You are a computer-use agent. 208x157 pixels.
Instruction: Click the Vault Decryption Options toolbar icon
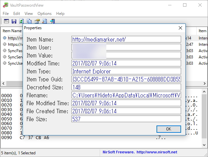[6, 21]
